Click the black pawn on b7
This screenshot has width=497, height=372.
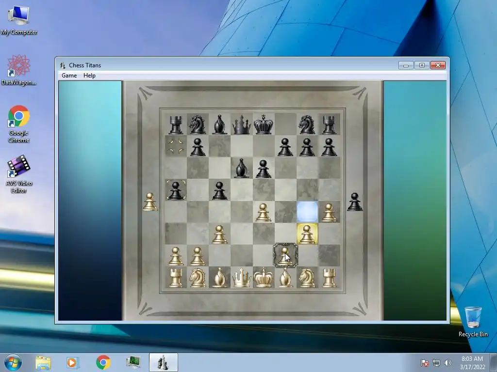pos(198,147)
